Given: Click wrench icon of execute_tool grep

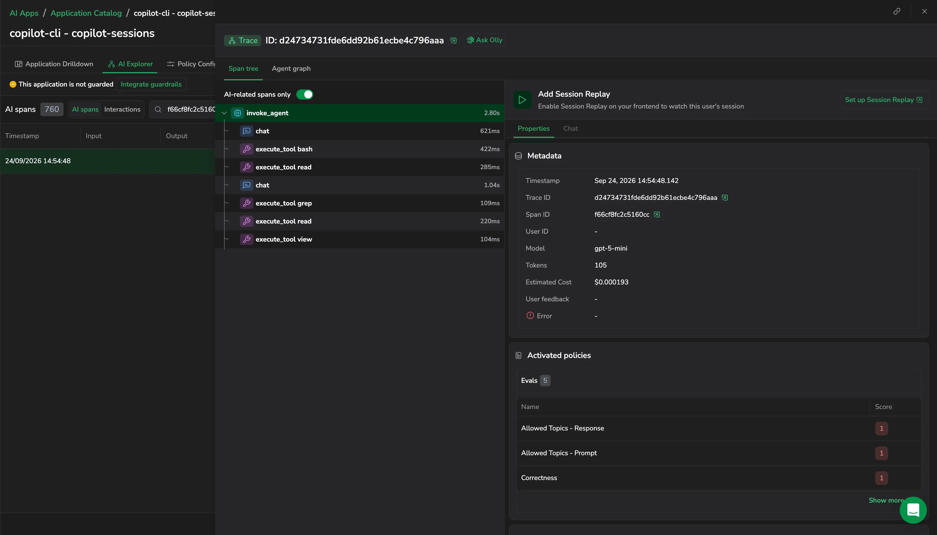Looking at the screenshot, I should (246, 203).
